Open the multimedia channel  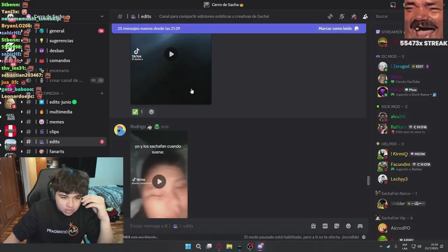65,112
